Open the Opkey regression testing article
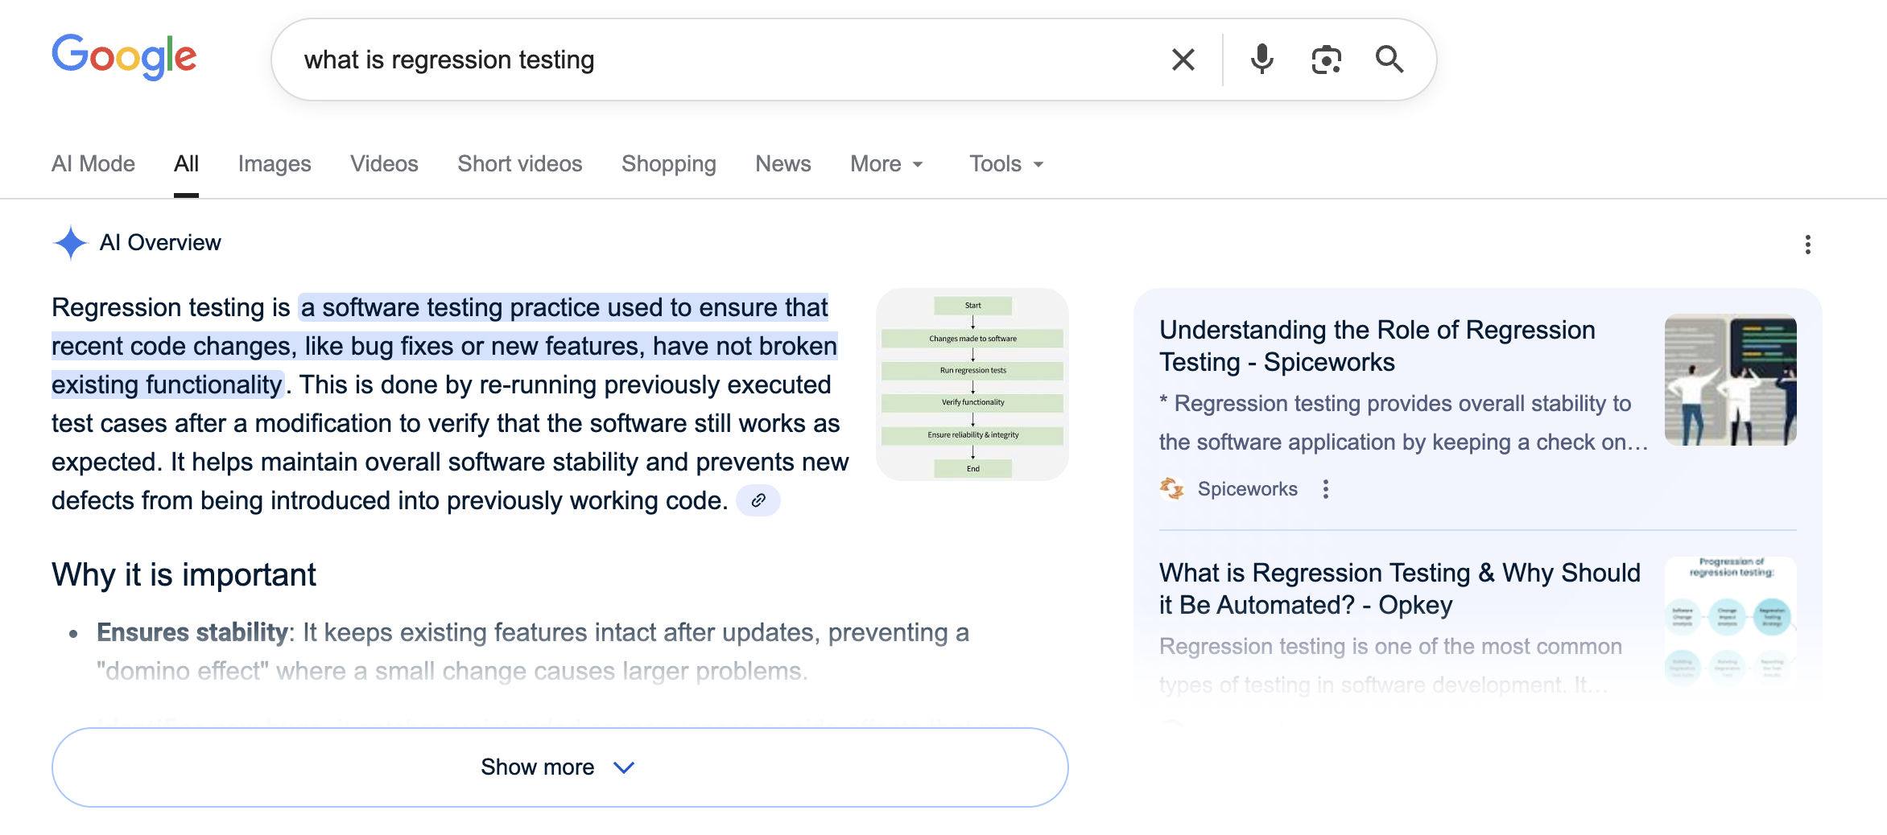1887x835 pixels. [1399, 589]
